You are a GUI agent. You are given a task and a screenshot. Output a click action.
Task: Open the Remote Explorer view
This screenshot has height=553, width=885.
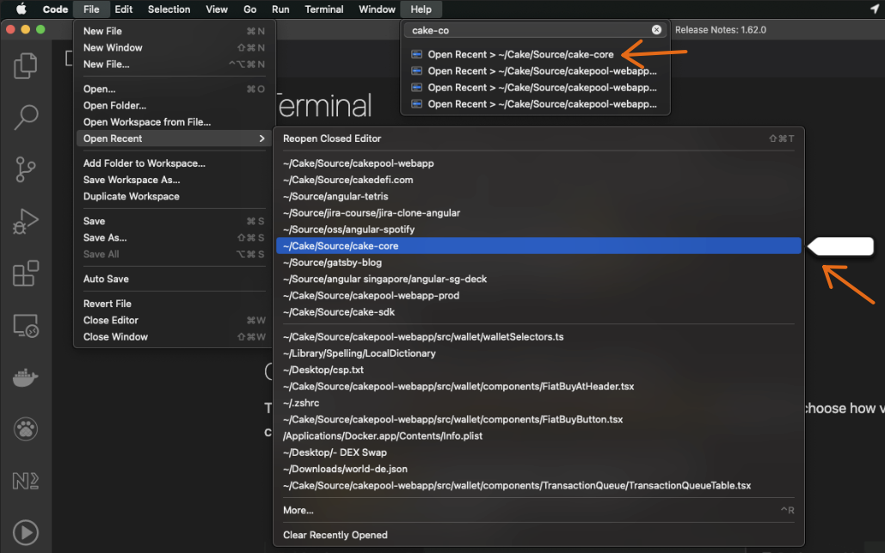[26, 326]
